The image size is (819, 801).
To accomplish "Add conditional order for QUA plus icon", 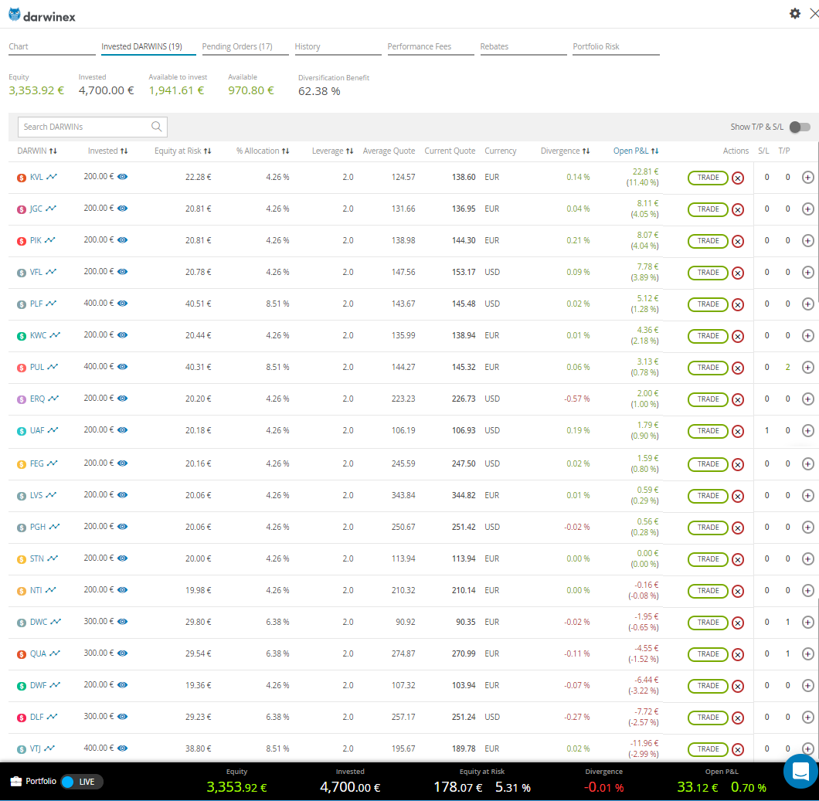I will point(807,653).
